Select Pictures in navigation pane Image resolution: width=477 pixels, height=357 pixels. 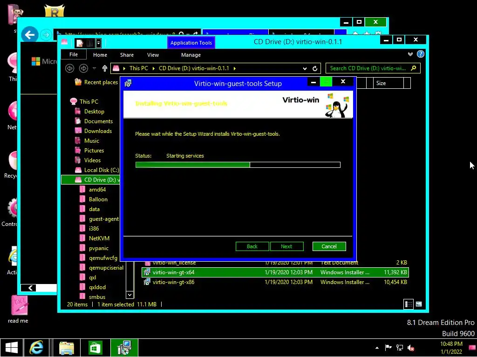tap(89, 150)
